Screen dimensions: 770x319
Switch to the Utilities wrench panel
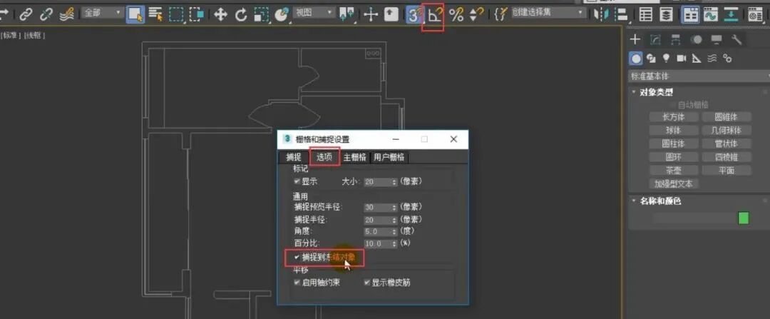[736, 39]
